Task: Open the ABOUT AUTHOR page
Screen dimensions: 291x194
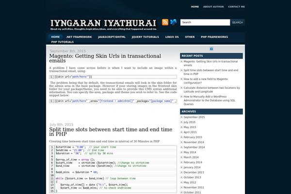Action: pos(213,7)
